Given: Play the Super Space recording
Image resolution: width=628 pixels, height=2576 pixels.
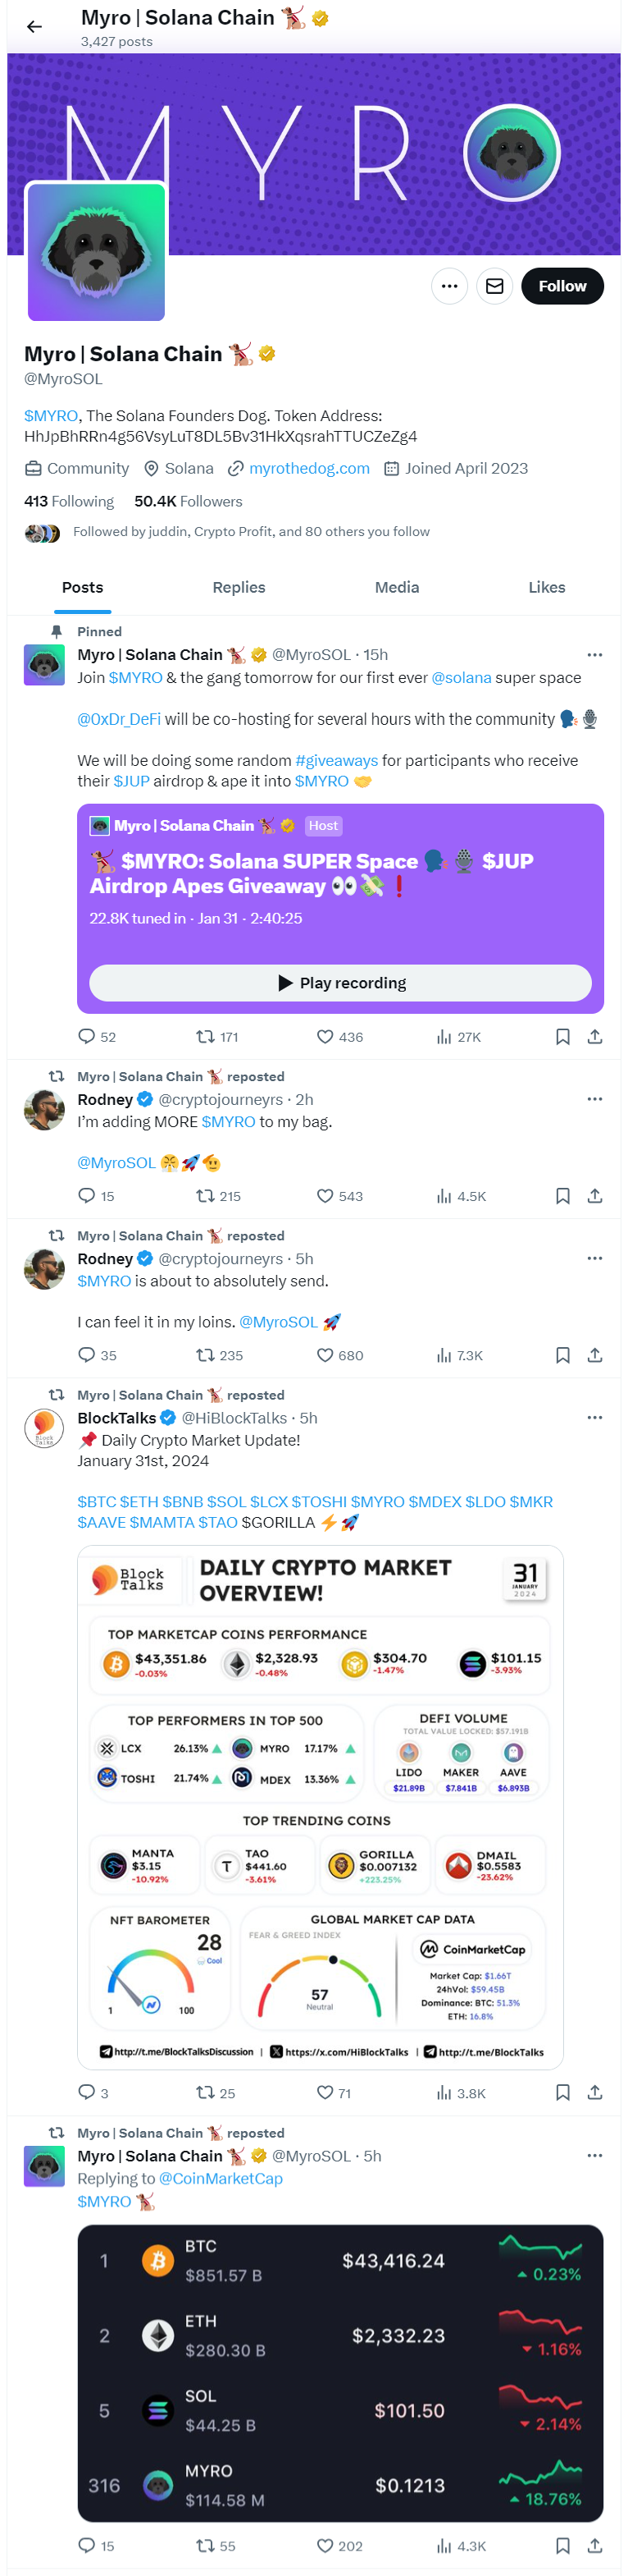Looking at the screenshot, I should point(340,983).
